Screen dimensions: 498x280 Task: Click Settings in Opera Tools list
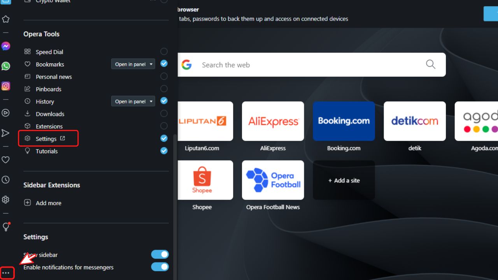click(46, 139)
